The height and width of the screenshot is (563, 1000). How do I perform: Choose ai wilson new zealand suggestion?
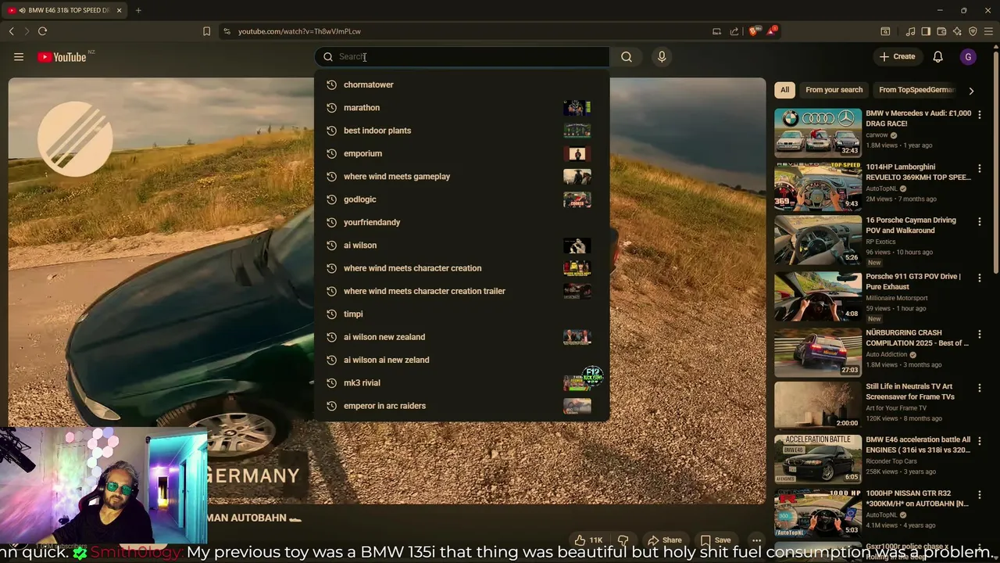click(461, 337)
